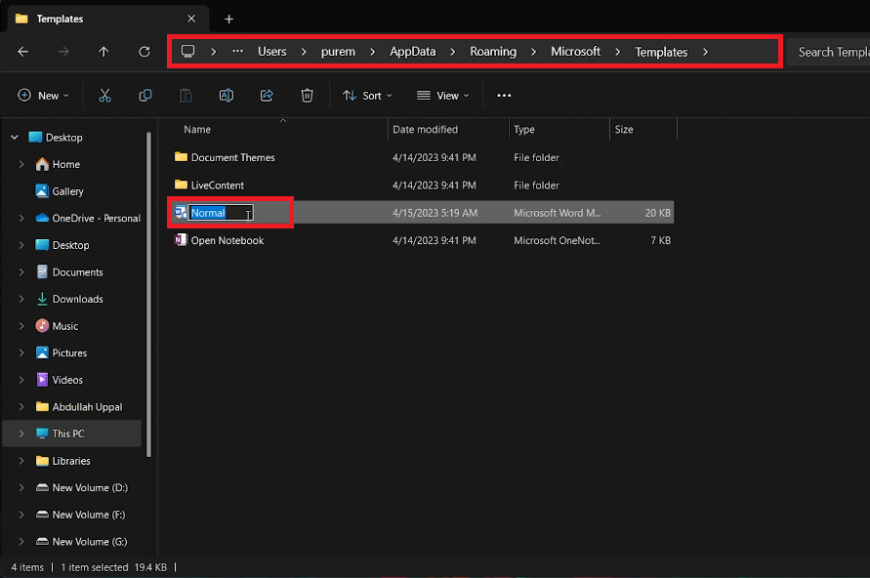
Task: Open a new tab with plus button
Action: click(x=228, y=19)
